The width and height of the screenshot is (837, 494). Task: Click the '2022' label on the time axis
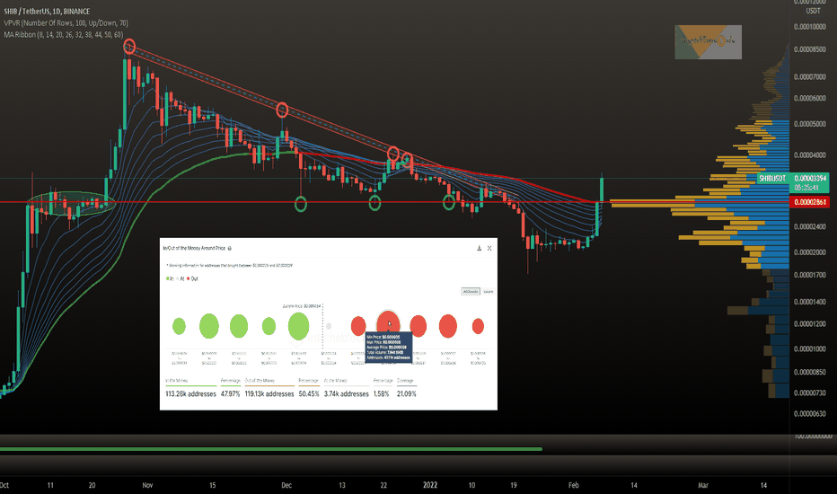tap(430, 485)
